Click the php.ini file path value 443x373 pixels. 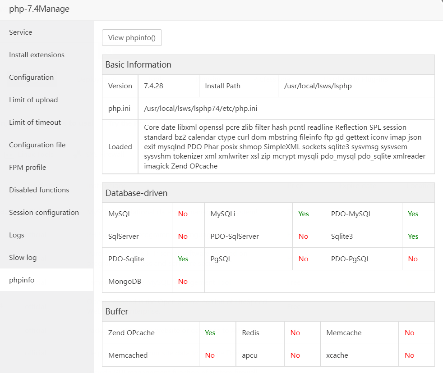tap(200, 109)
